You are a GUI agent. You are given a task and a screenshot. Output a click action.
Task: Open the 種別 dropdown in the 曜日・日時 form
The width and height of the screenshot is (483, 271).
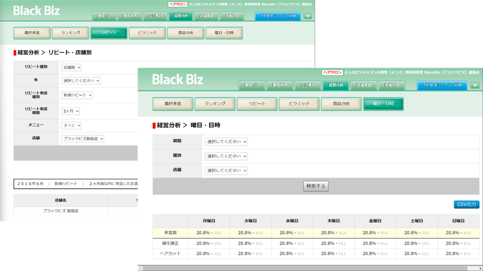click(226, 156)
